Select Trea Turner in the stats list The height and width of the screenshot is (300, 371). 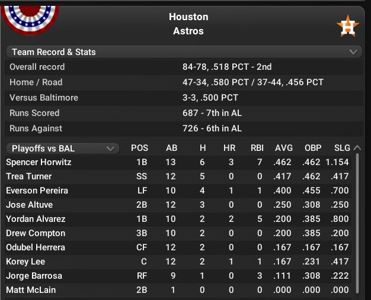[x=29, y=176]
